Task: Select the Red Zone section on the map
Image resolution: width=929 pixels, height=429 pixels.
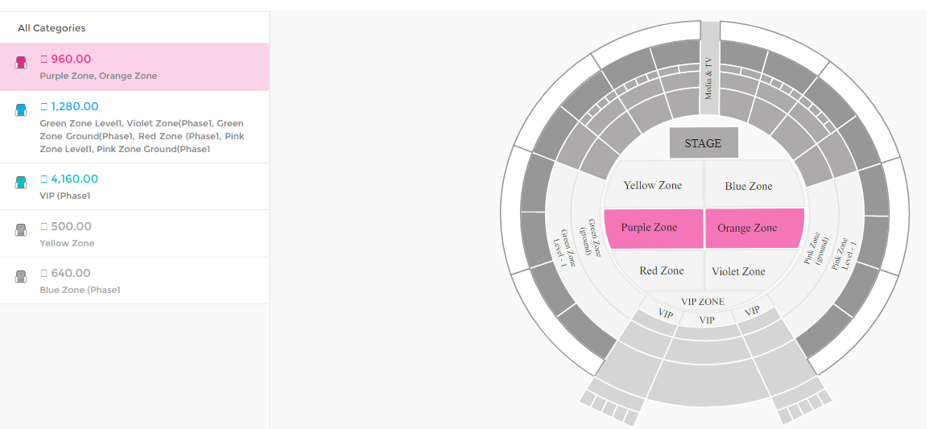Action: point(661,270)
